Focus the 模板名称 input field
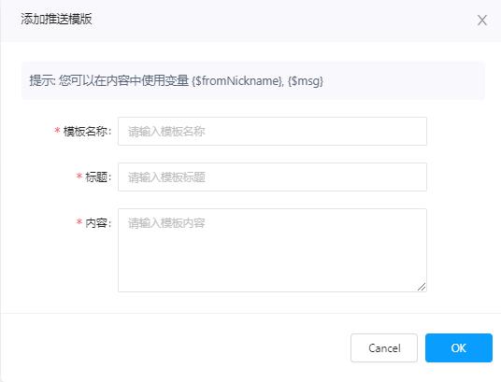The height and width of the screenshot is (382, 501). 272,132
